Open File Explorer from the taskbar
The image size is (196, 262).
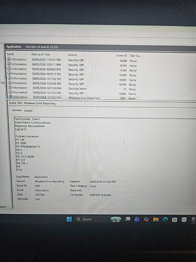[x=156, y=220]
